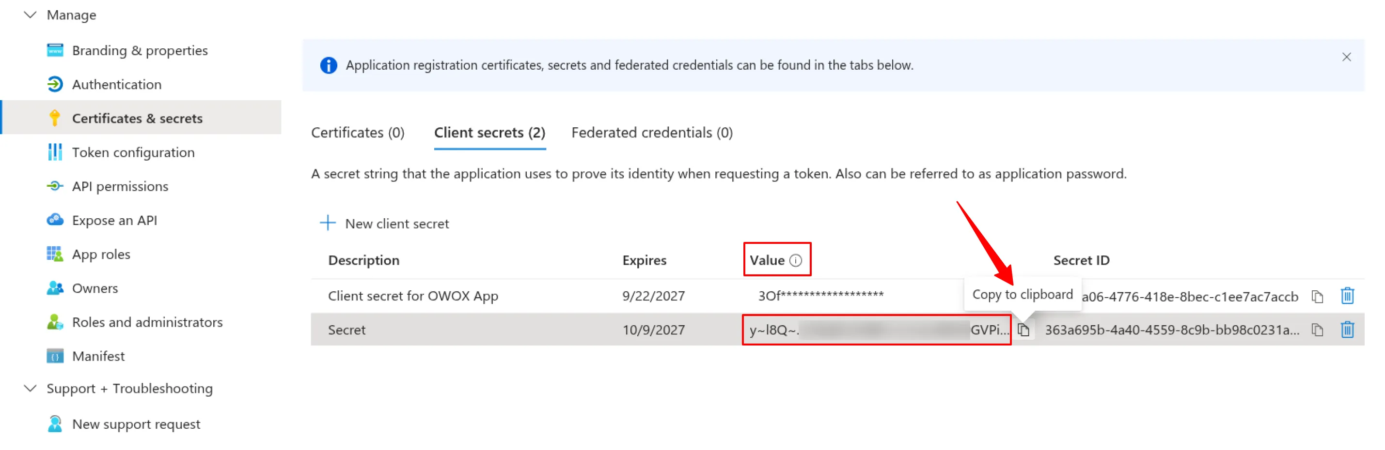Open App roles
Viewport: 1385px width, 450px height.
101,254
